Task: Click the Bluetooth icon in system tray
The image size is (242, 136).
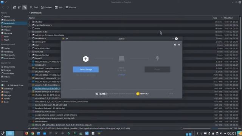Action: pyautogui.click(x=197, y=133)
